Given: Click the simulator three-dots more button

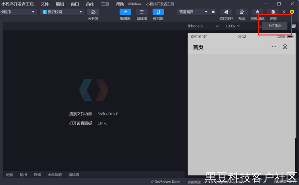Looking at the screenshot, I should tap(274, 47).
